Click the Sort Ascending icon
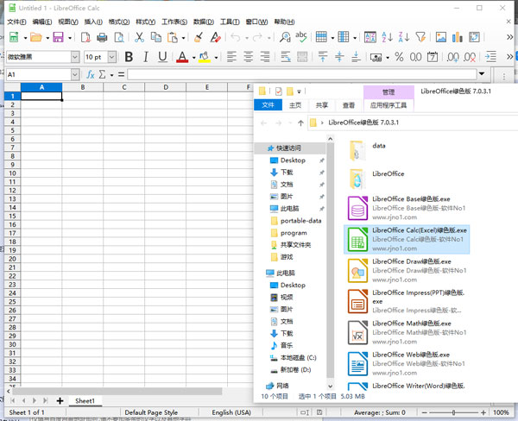Image resolution: width=518 pixels, height=421 pixels. [389, 37]
